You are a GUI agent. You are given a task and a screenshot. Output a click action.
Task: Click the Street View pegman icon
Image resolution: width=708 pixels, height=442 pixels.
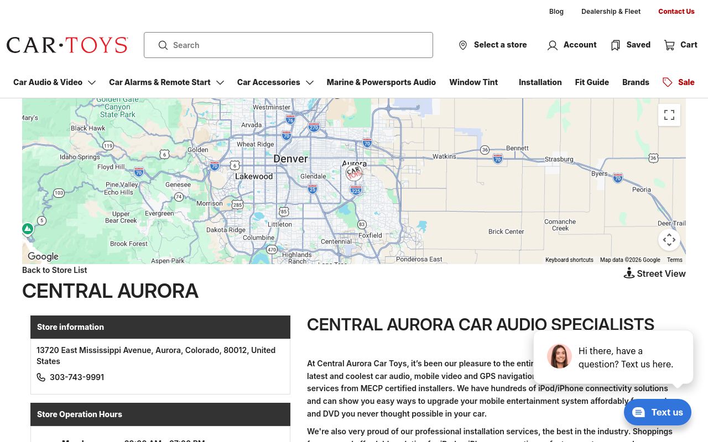(629, 273)
